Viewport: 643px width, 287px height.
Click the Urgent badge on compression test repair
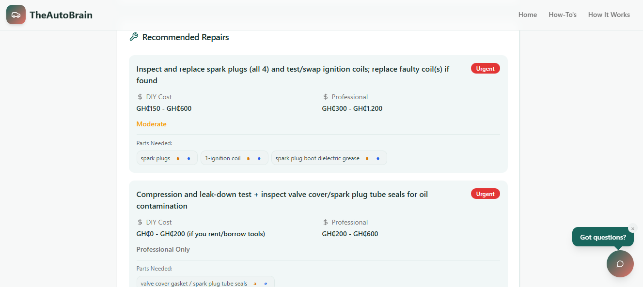[485, 194]
